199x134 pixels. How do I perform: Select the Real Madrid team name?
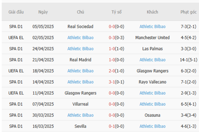click(x=81, y=60)
